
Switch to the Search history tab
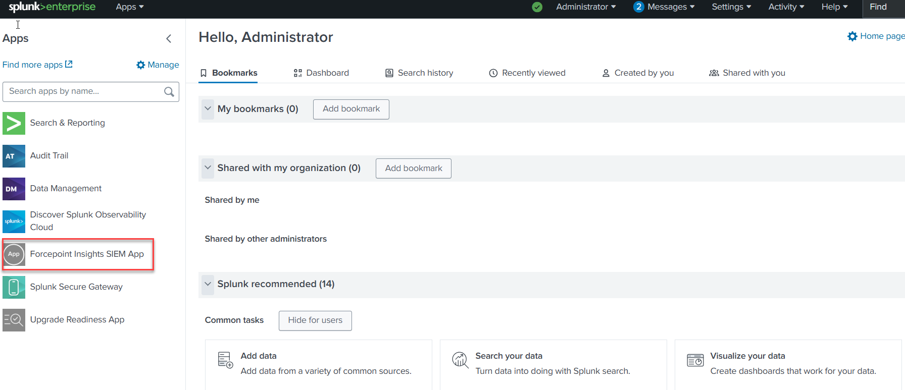point(419,73)
